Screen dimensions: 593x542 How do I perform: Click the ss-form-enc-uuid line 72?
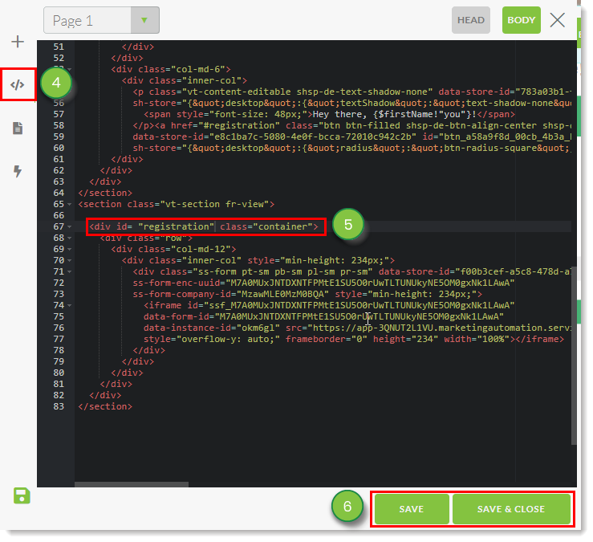click(x=323, y=283)
